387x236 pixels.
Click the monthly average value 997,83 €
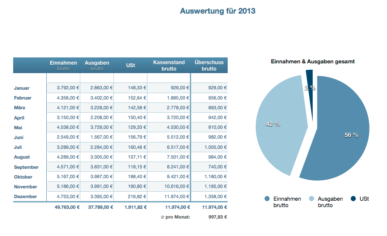(x=215, y=217)
